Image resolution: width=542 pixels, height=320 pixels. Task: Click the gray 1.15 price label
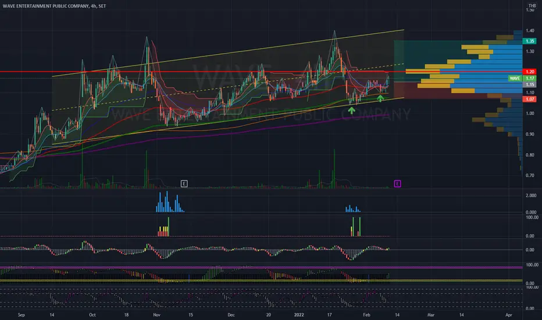[x=530, y=85]
